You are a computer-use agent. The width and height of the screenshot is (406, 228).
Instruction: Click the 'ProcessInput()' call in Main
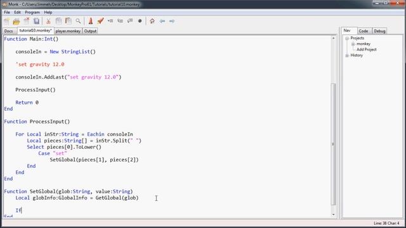36,90
